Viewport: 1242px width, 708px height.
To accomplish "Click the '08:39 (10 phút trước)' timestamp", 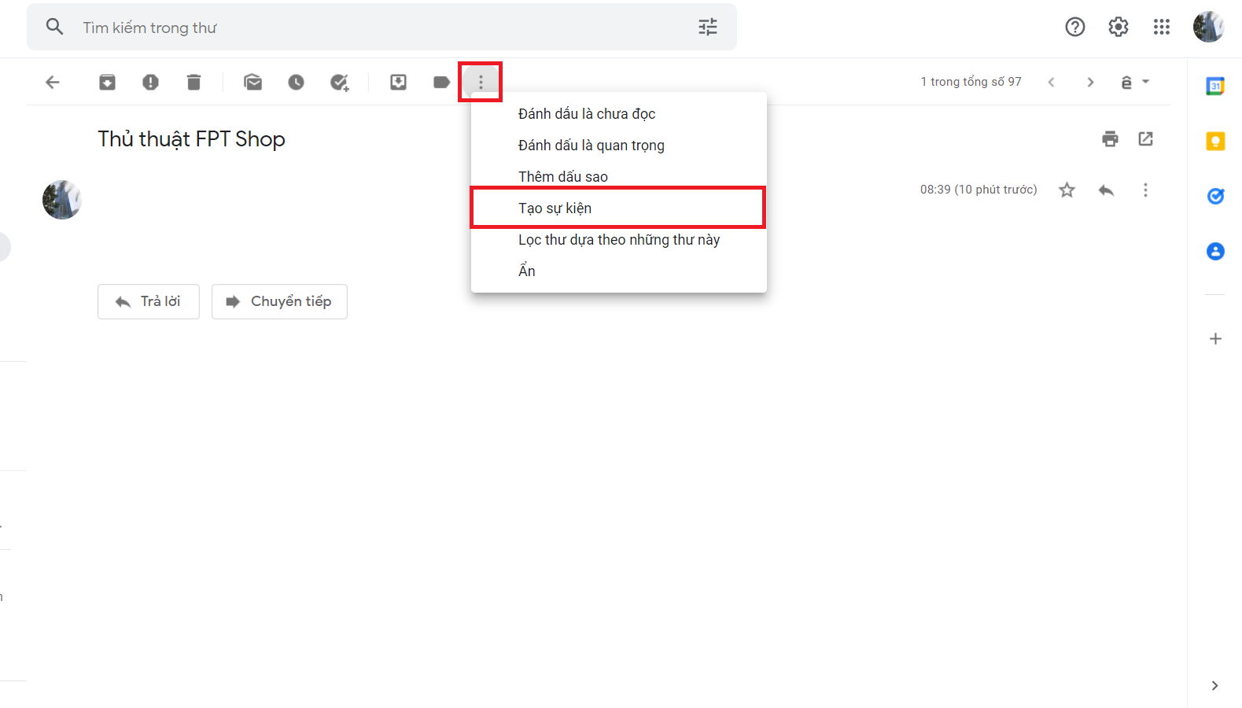I will [978, 190].
